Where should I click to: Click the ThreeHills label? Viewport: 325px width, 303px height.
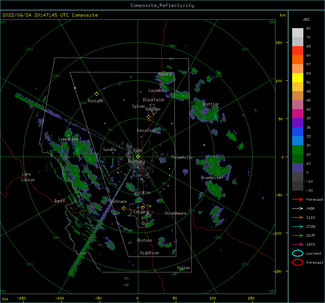click(182, 157)
